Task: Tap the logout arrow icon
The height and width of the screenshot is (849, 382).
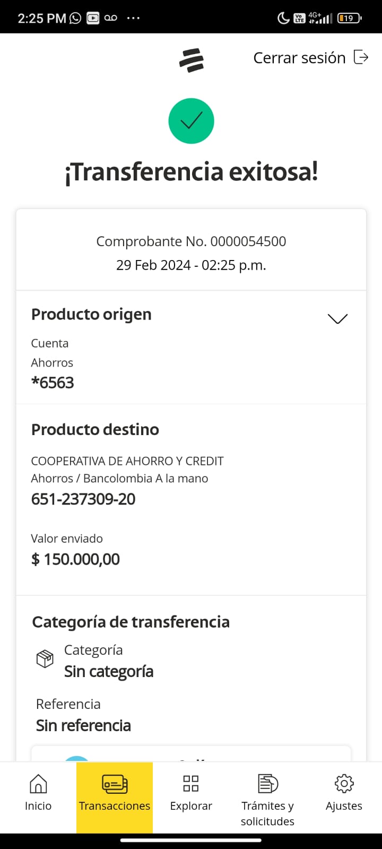Action: click(x=361, y=57)
